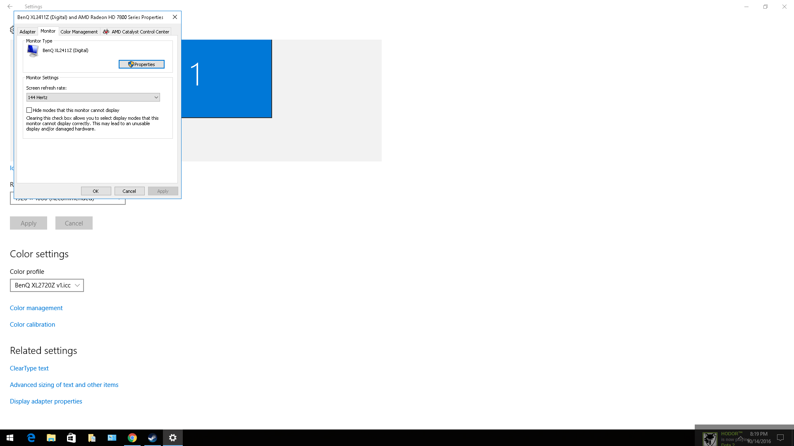Click Color calibration link in settings
This screenshot has width=794, height=446.
click(x=32, y=324)
